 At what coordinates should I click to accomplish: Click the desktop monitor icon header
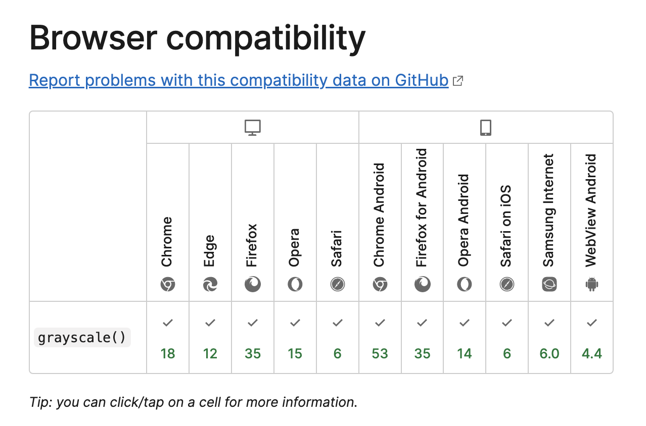[253, 128]
